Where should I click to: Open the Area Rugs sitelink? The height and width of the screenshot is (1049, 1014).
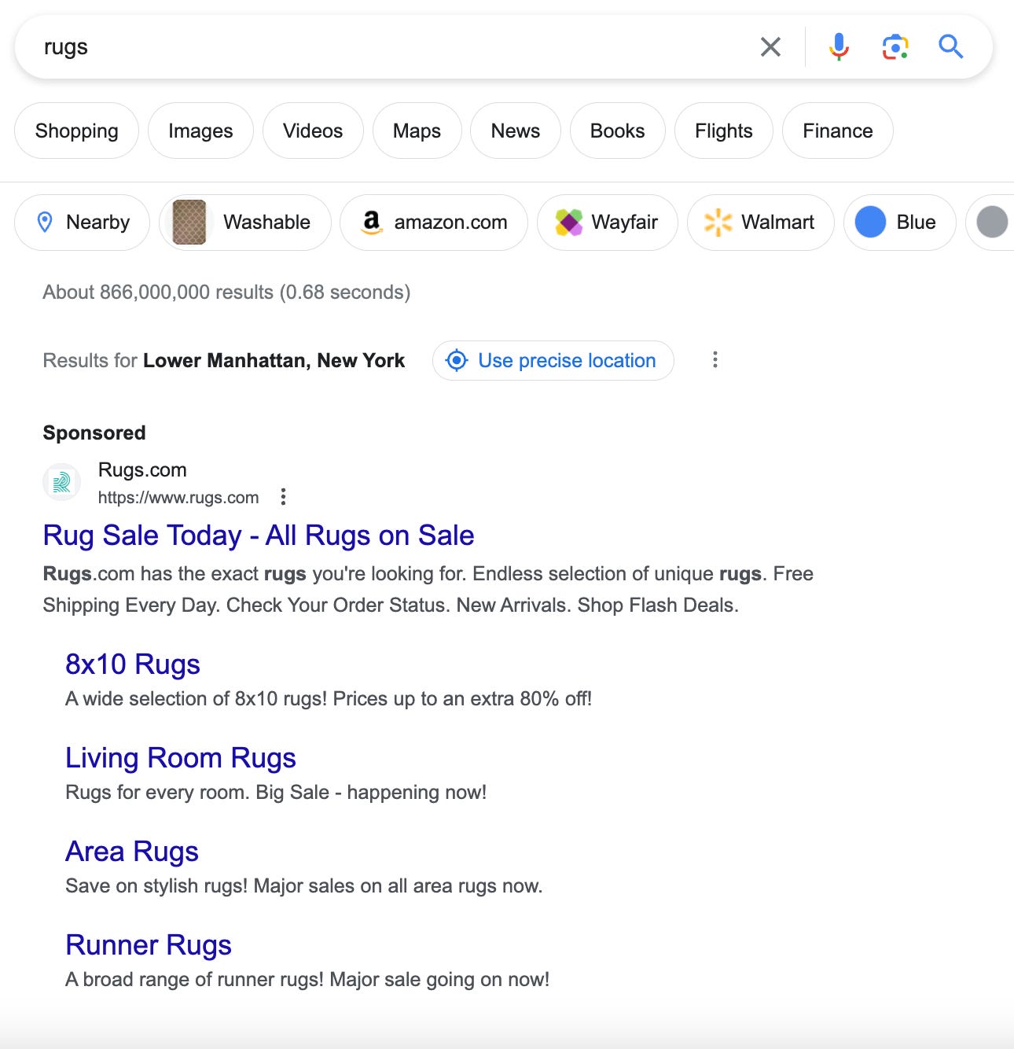132,852
